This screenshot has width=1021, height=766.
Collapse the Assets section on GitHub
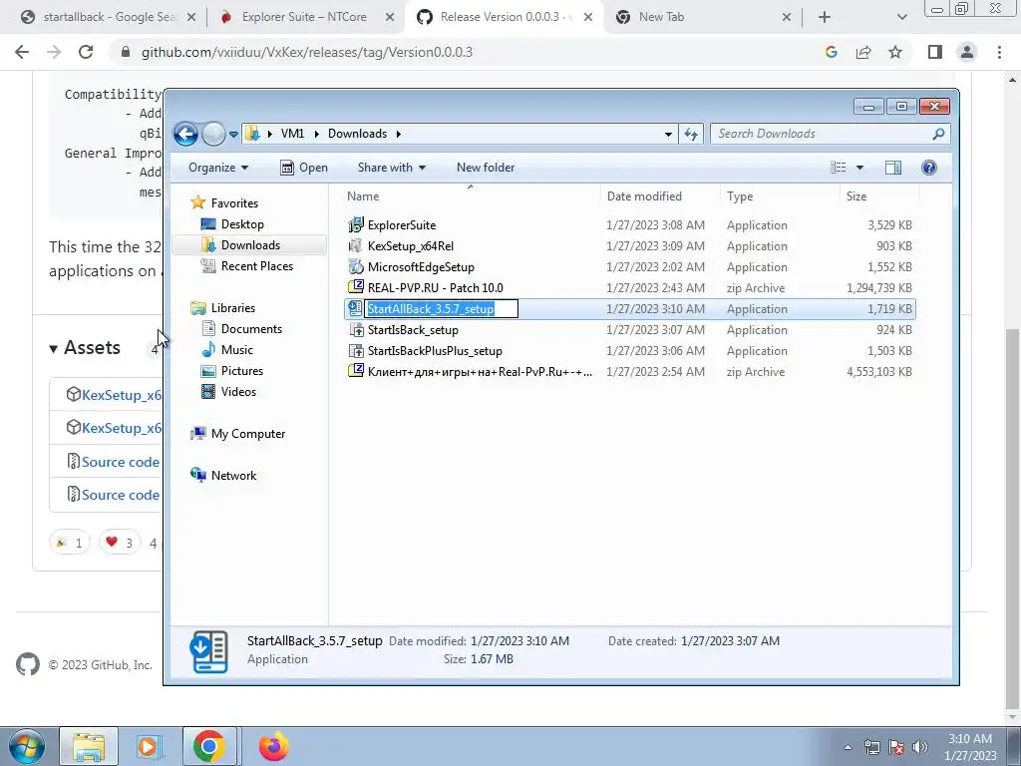85,348
